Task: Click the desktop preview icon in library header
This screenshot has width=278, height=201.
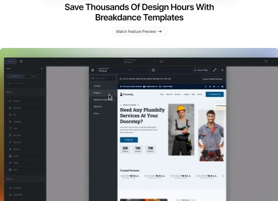Action: tap(153, 70)
